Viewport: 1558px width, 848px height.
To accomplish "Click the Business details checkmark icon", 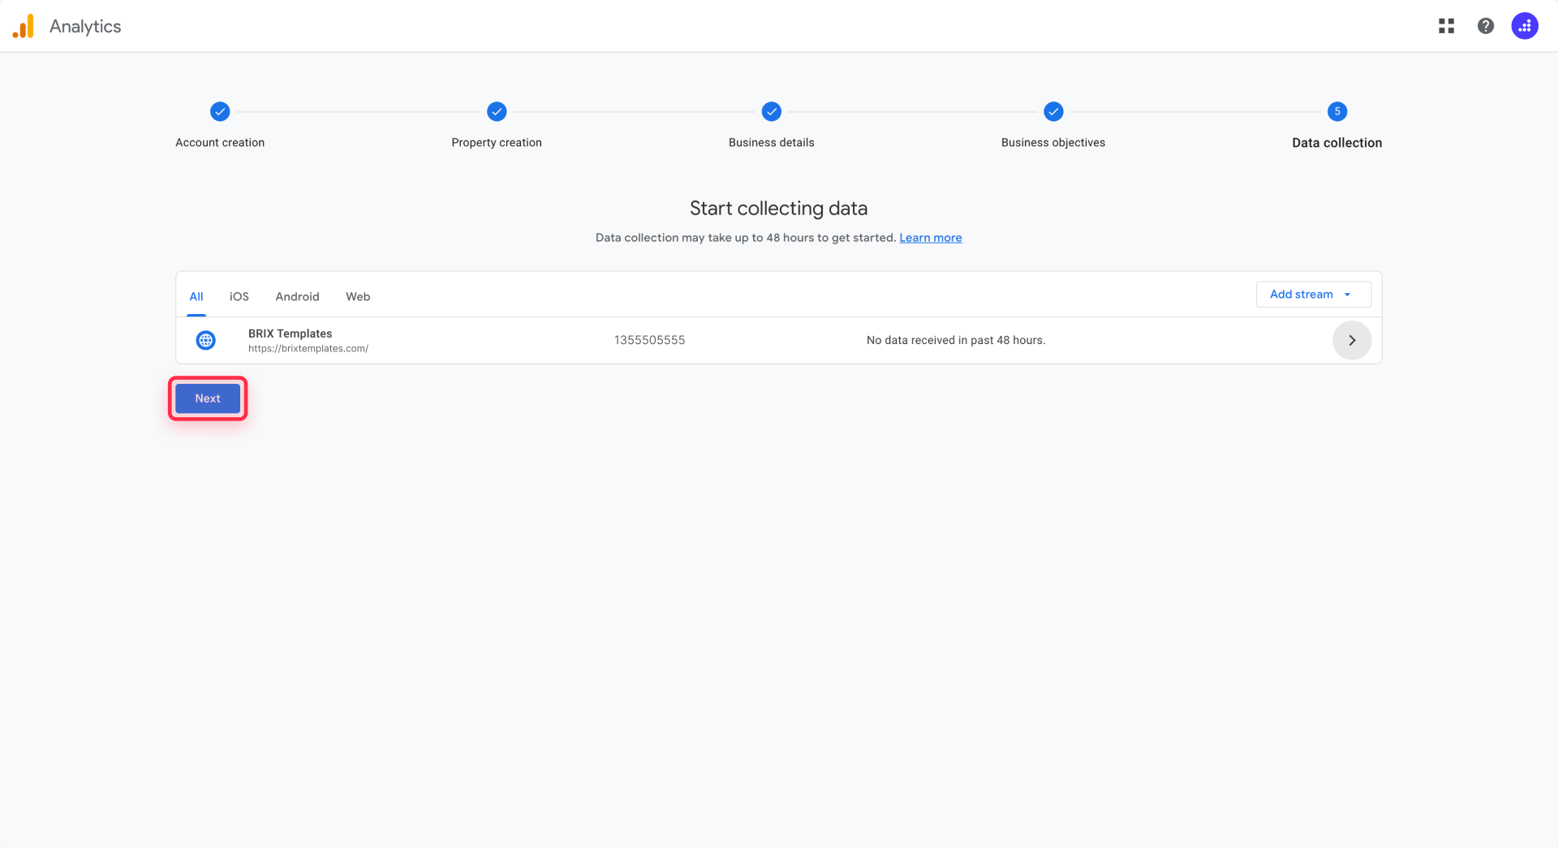I will pos(771,111).
